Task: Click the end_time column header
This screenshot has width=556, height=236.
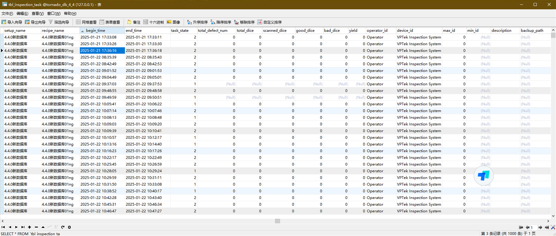Action: (x=148, y=31)
